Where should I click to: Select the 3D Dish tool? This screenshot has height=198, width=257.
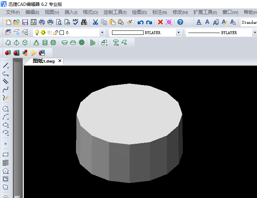point(65,43)
